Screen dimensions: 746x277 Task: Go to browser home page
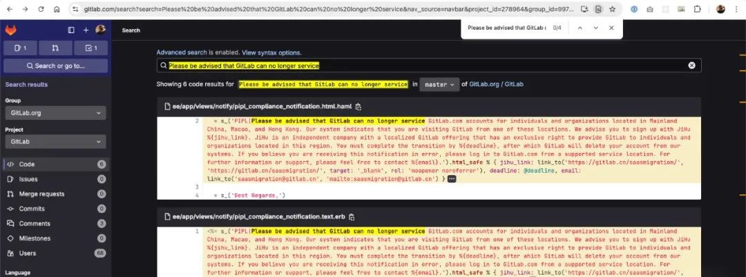(x=57, y=9)
